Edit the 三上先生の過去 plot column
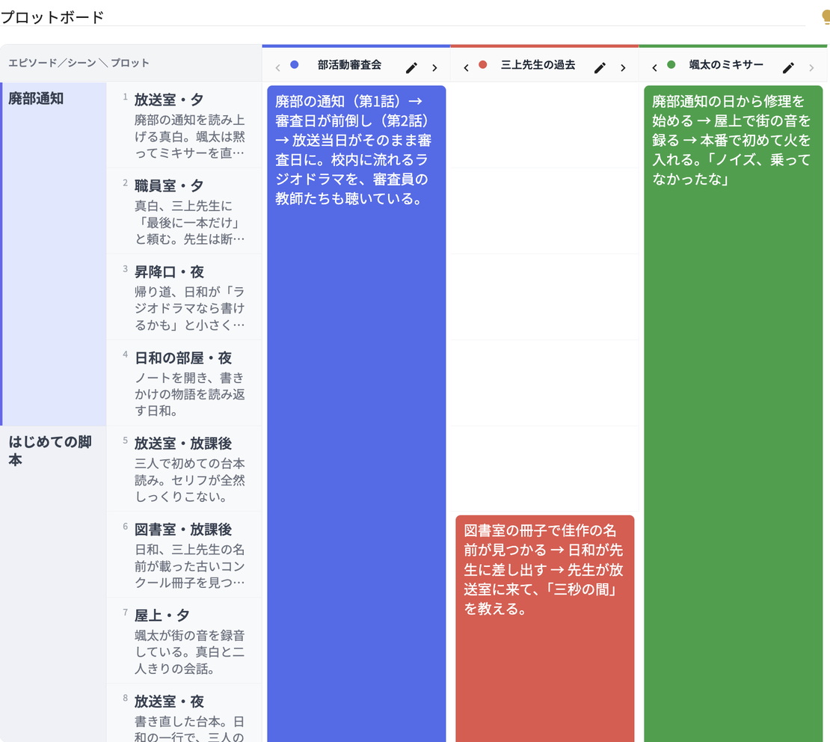 click(x=600, y=67)
